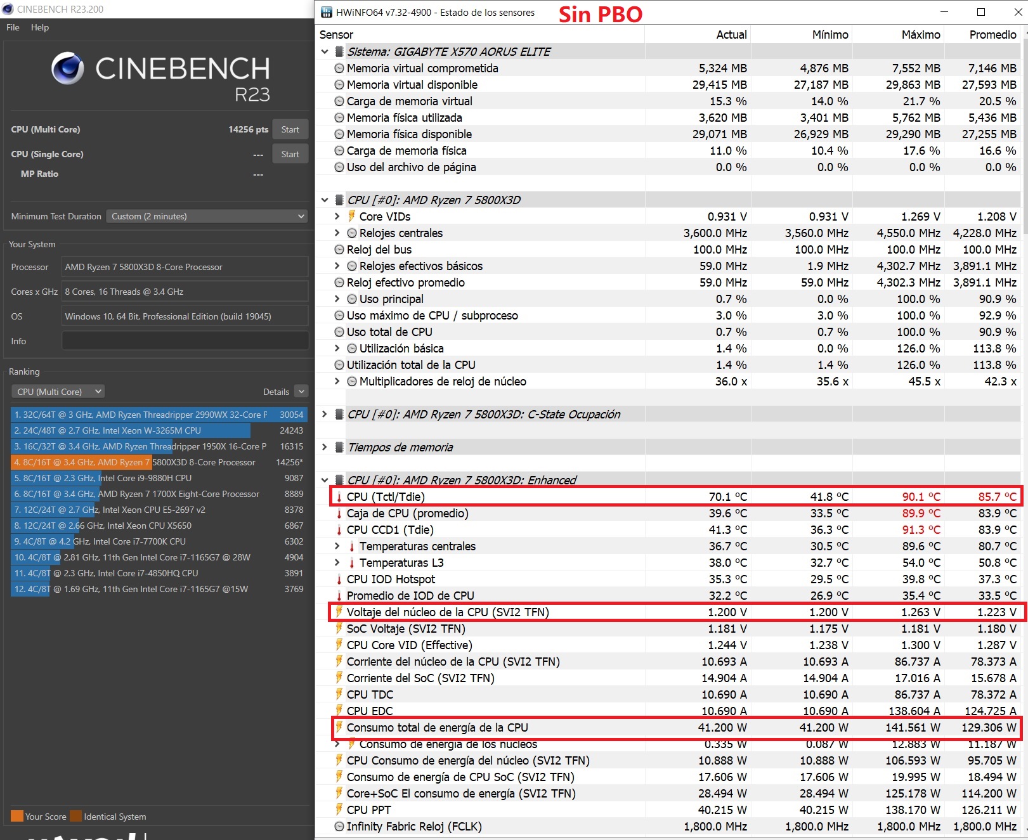Click the Processor name field

tap(185, 267)
